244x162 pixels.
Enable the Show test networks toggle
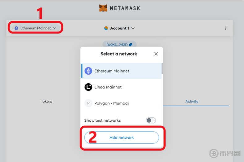tap(151, 120)
